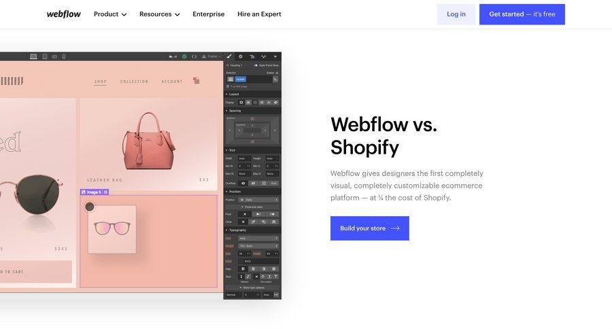The height and width of the screenshot is (329, 612).
Task: Set display to grid icon
Action: 255,102
